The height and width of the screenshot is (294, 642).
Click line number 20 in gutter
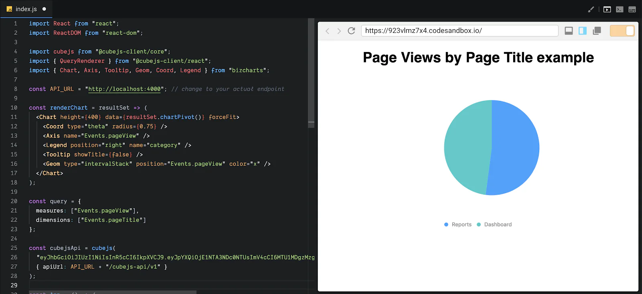pyautogui.click(x=14, y=201)
